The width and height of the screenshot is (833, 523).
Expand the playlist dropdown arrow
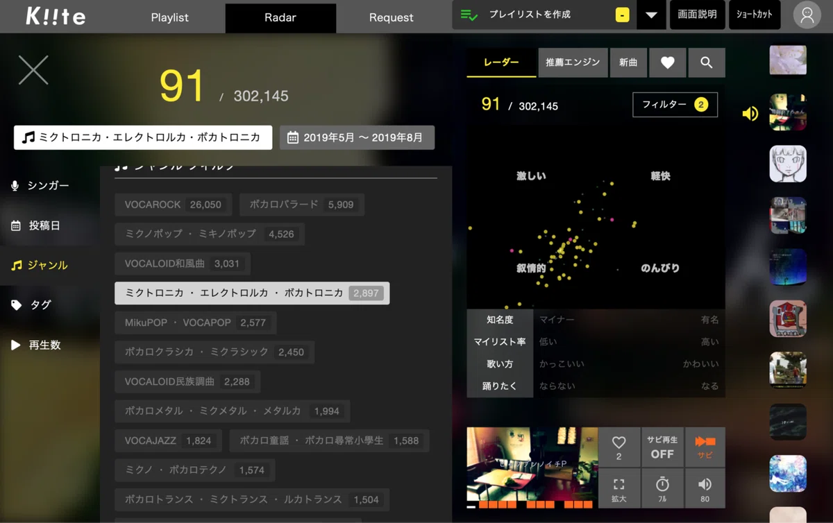pyautogui.click(x=651, y=15)
